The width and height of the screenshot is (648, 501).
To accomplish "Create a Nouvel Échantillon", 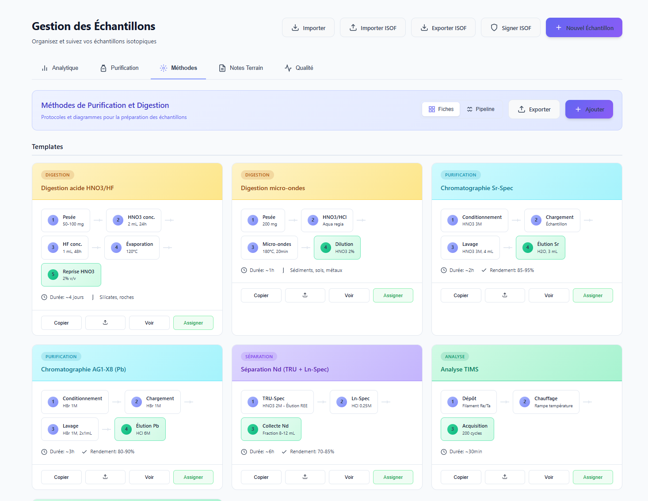I will 583,28.
